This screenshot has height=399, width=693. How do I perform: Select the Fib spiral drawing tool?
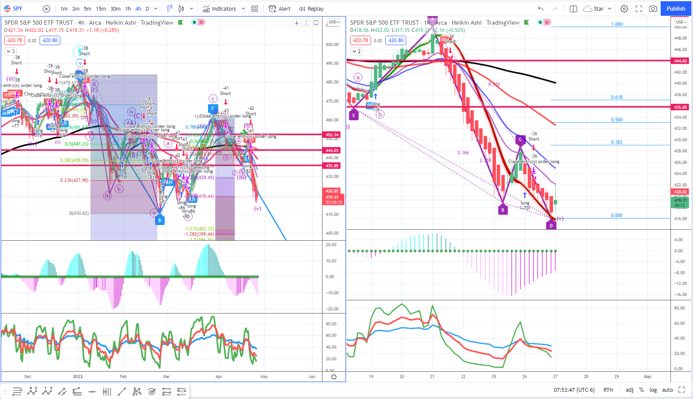point(151,391)
